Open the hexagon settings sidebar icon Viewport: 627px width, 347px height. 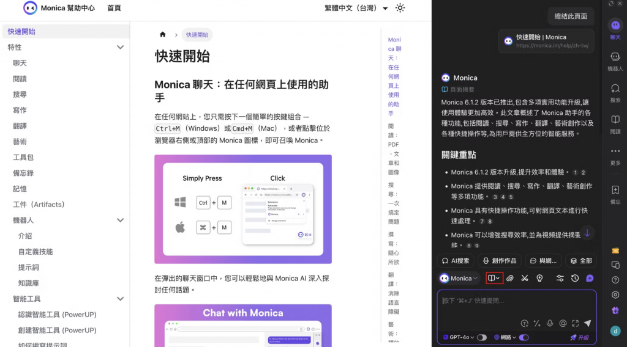[615, 294]
